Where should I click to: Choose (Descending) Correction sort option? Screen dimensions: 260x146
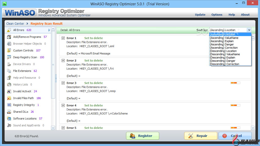tap(230, 64)
